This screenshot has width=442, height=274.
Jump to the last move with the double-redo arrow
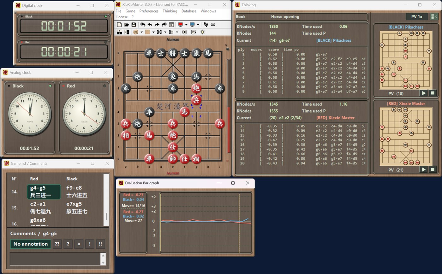coord(164,25)
